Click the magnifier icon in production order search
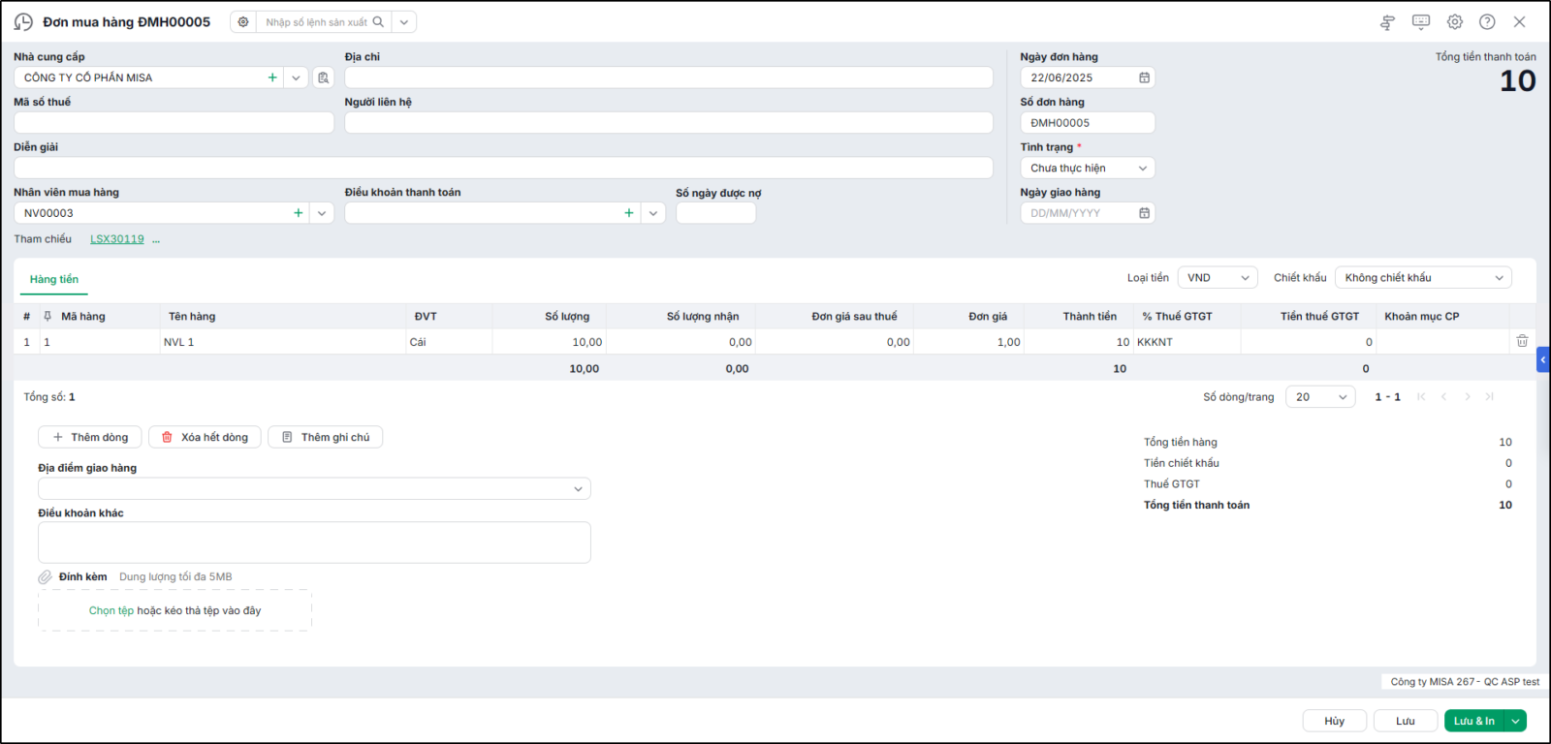This screenshot has height=744, width=1551. pyautogui.click(x=378, y=22)
